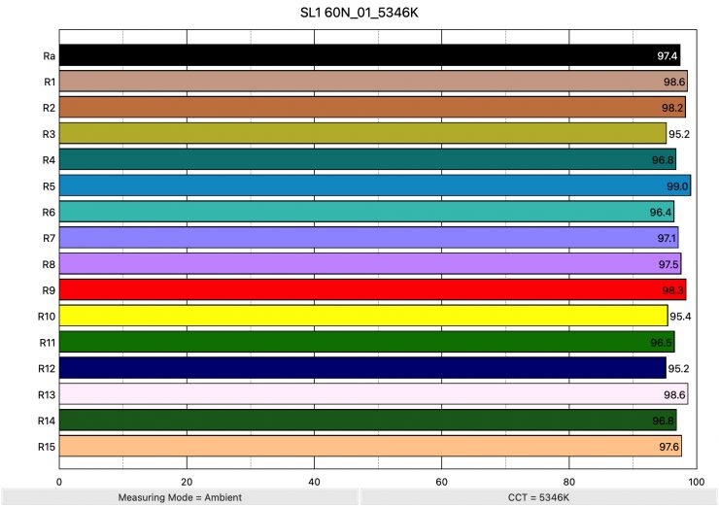Screen dimensions: 719x506
Task: Click the CCT = 5346K field
Action: click(x=538, y=497)
